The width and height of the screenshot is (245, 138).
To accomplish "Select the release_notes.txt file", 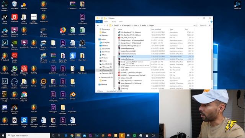I will (126, 78).
